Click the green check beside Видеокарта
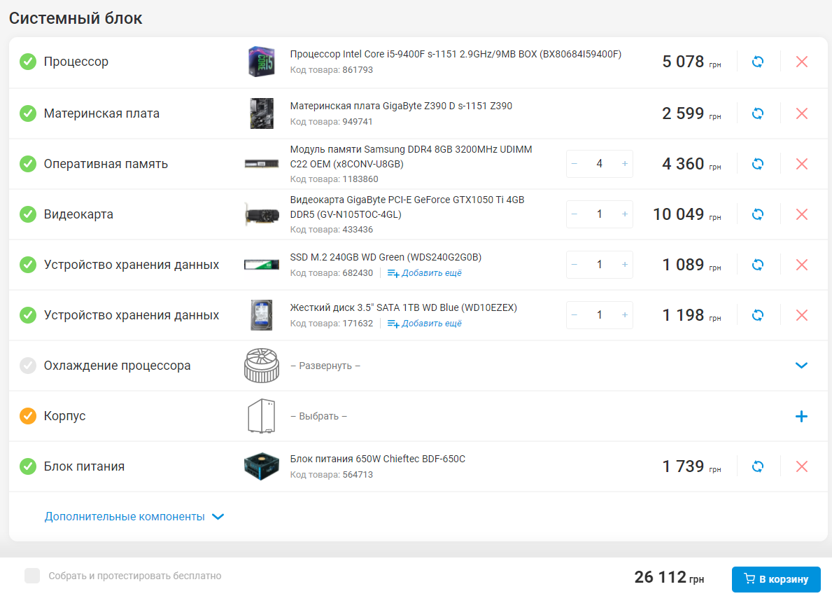The height and width of the screenshot is (596, 832). (x=28, y=214)
